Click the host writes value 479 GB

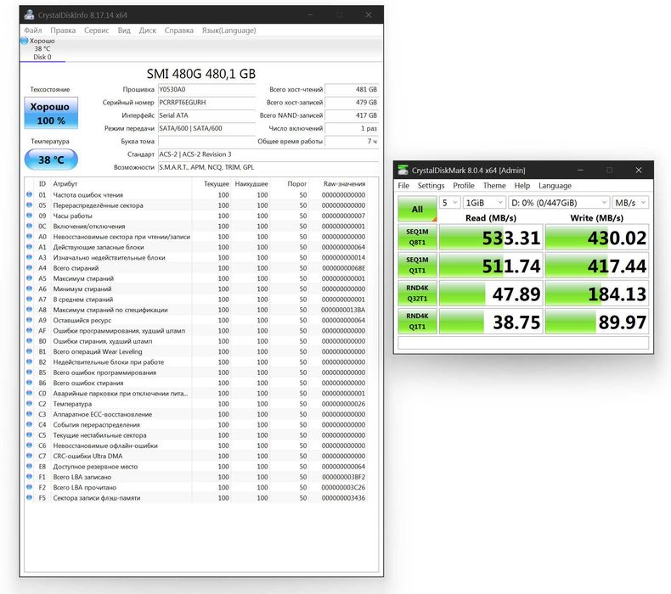click(x=352, y=103)
